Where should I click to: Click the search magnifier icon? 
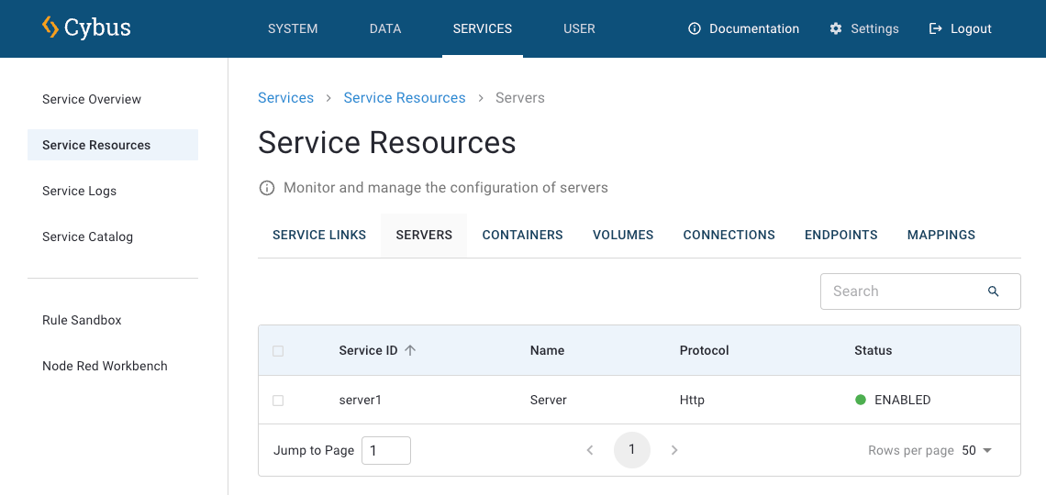point(993,291)
